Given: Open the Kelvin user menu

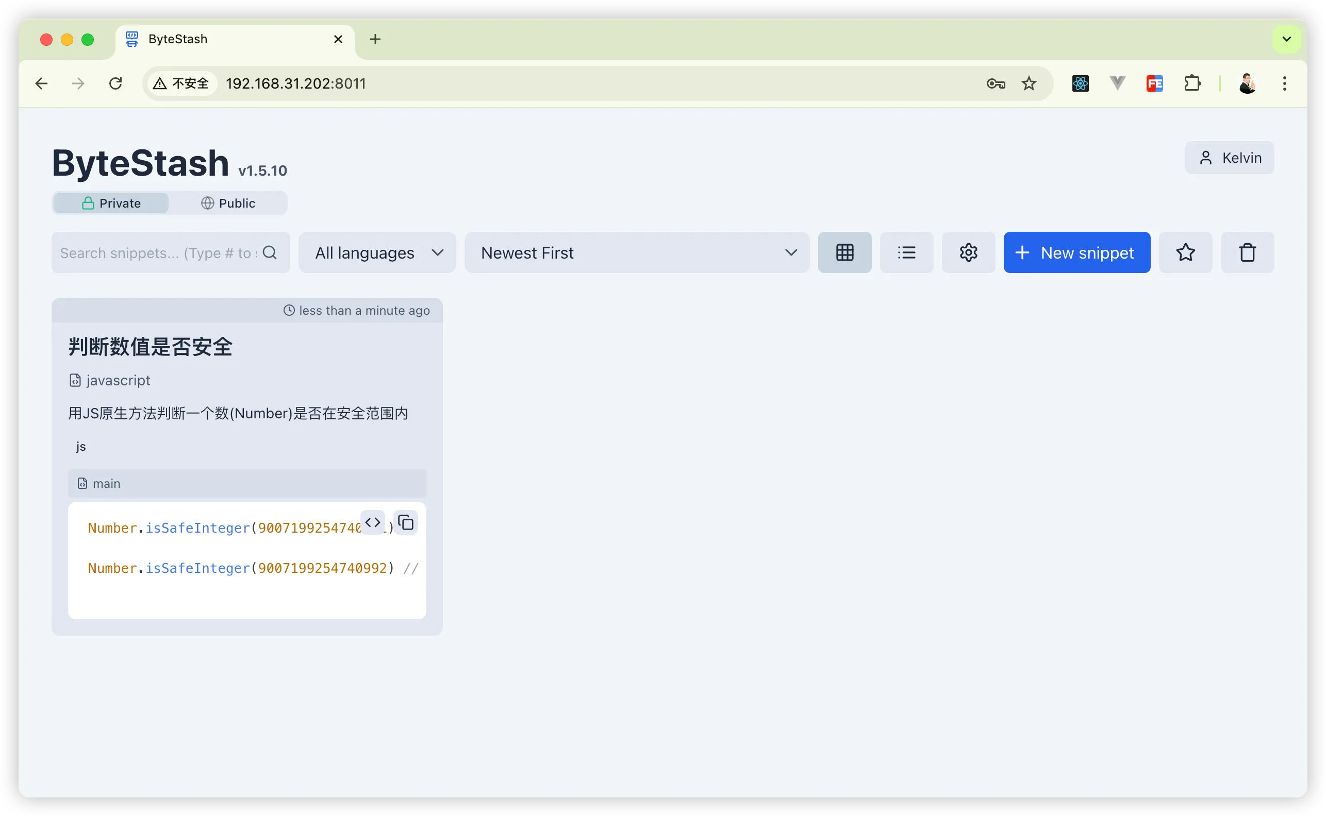Looking at the screenshot, I should point(1229,158).
